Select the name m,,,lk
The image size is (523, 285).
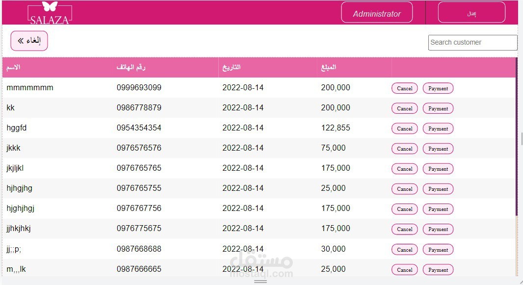[x=16, y=269]
